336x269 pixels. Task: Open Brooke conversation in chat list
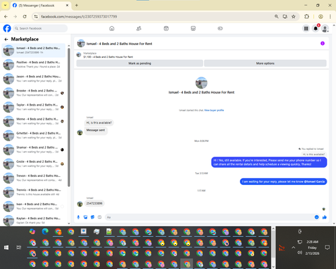pos(34,93)
